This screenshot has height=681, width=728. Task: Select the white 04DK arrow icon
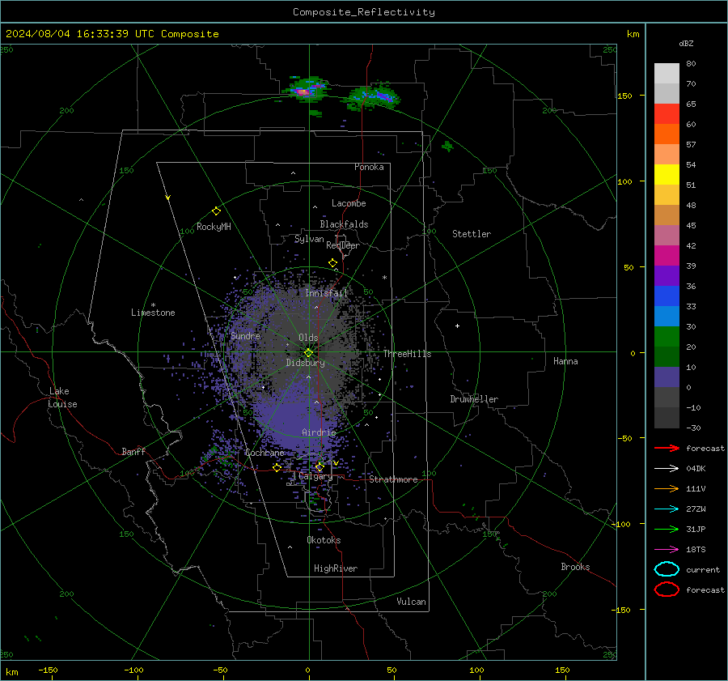point(667,469)
